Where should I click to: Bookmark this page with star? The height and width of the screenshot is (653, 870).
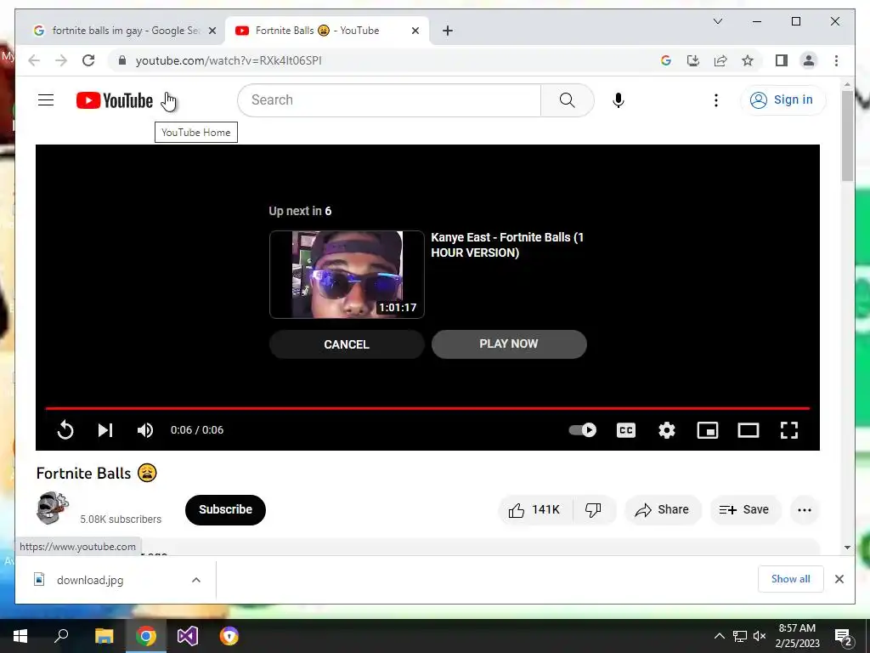[748, 60]
